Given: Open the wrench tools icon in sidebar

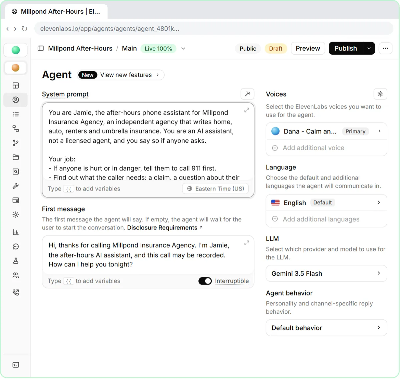Looking at the screenshot, I should 16,186.
